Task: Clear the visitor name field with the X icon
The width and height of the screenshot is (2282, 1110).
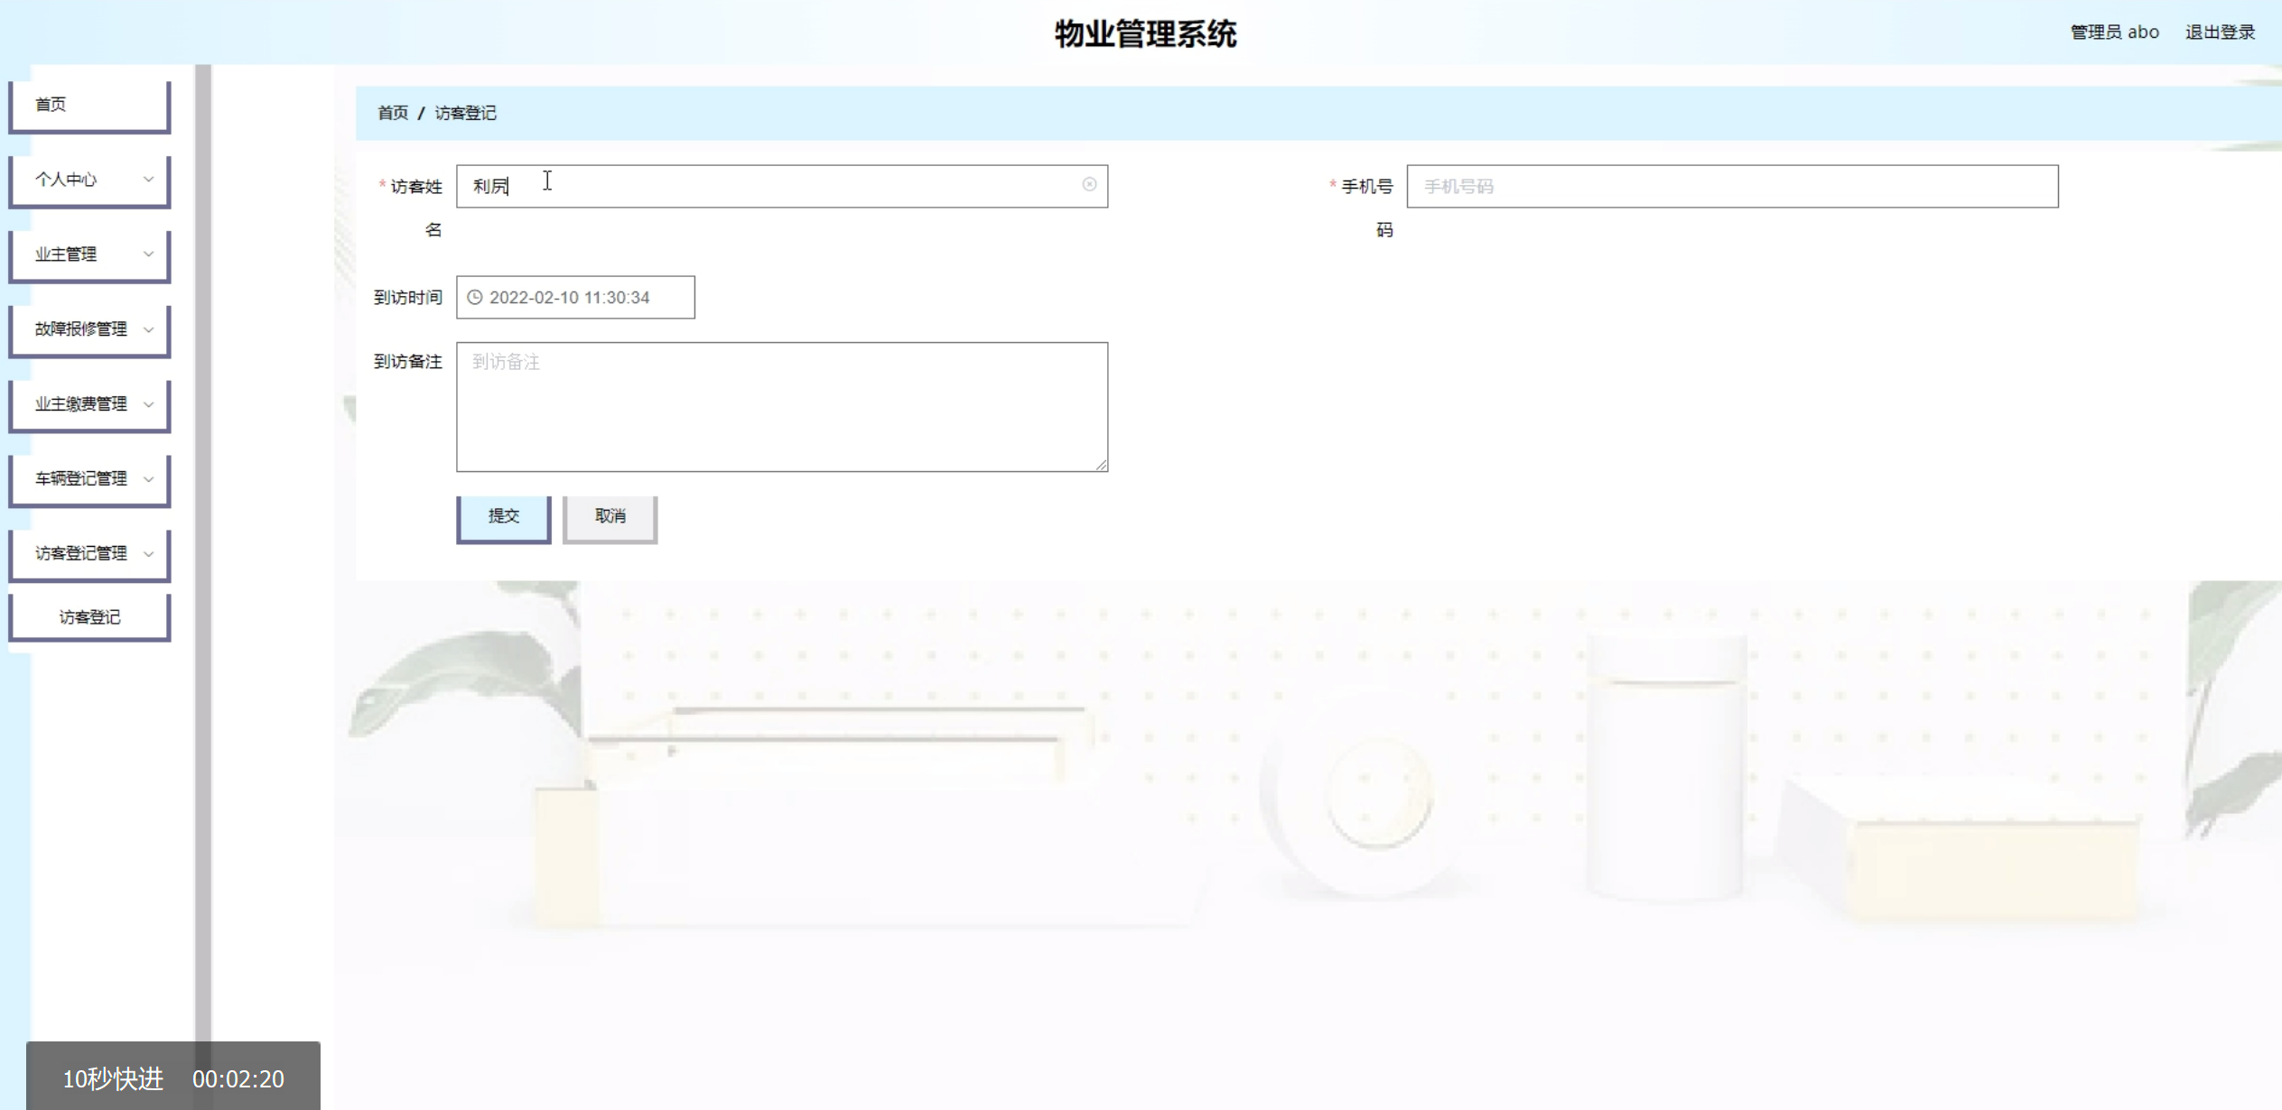Action: (1089, 184)
